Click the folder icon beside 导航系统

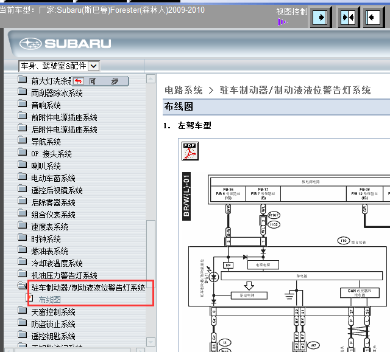coord(23,140)
